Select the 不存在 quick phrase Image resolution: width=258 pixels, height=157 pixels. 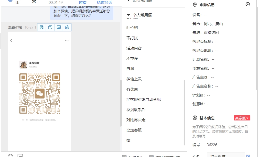pos(132,59)
